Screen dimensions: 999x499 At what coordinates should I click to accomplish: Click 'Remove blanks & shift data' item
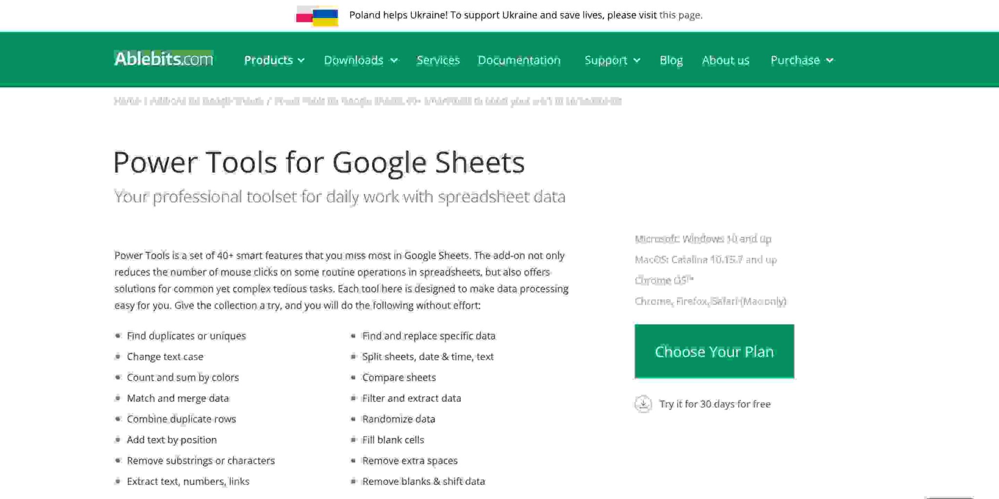pyautogui.click(x=423, y=481)
